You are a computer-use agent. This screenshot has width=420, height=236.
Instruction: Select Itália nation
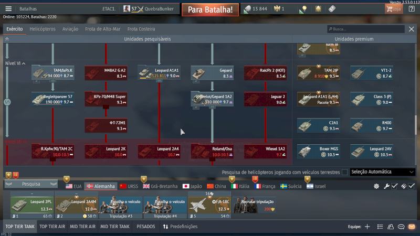pyautogui.click(x=240, y=186)
